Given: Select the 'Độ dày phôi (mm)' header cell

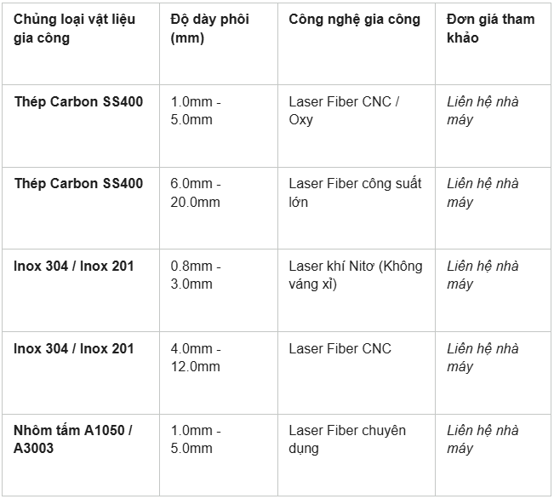Looking at the screenshot, I should point(219,43).
